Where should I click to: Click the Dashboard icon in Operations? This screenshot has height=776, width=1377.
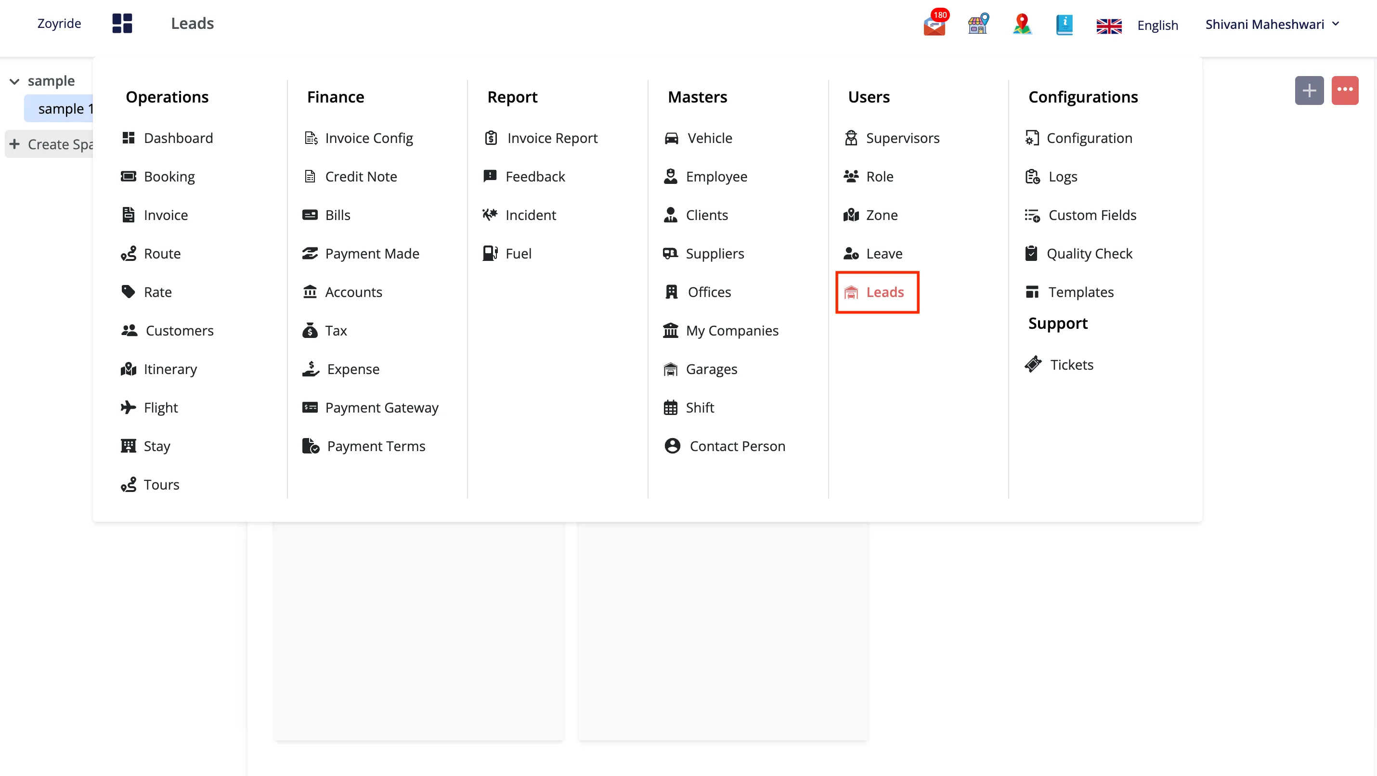click(128, 138)
